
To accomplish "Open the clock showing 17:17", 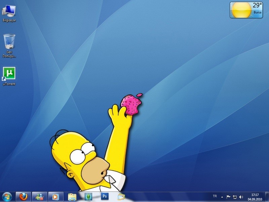I will pyautogui.click(x=255, y=197).
